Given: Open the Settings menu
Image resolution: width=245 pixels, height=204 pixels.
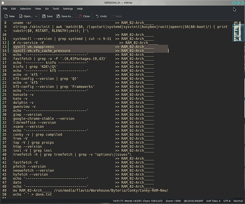Looking at the screenshot, I should [x=68, y=9].
